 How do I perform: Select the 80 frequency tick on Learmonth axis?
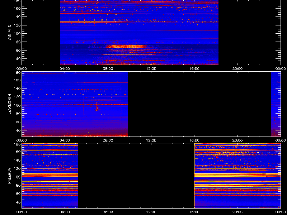click(19, 114)
